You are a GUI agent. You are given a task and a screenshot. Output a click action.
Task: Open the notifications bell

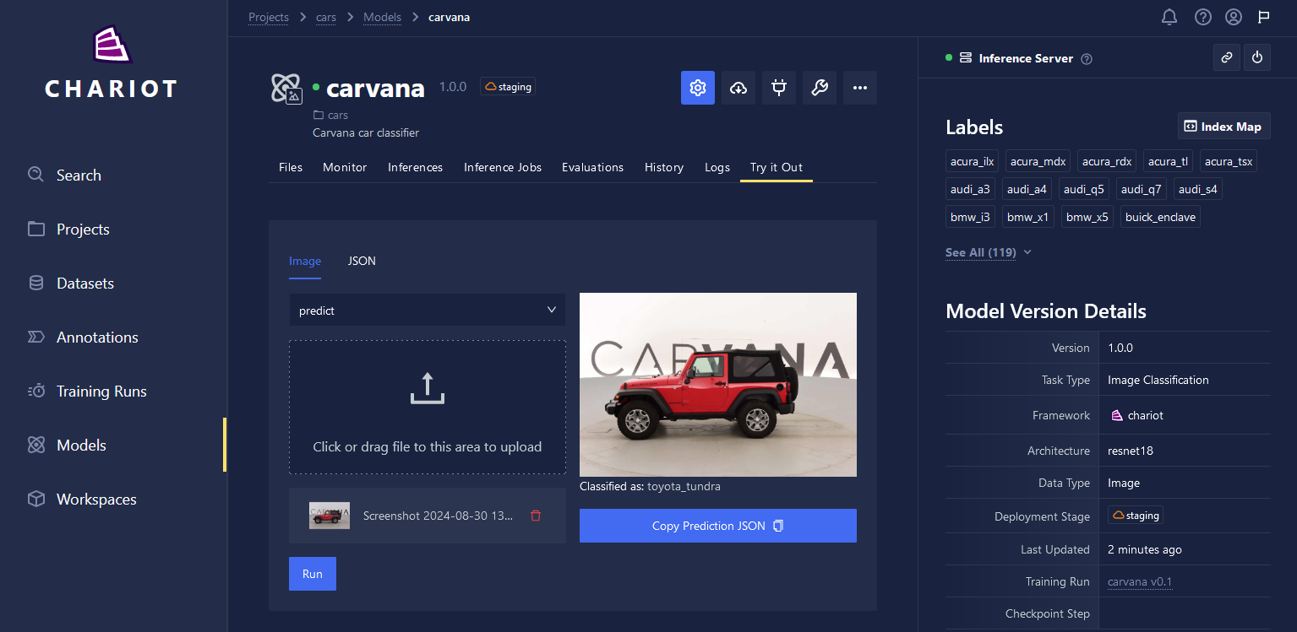point(1169,17)
